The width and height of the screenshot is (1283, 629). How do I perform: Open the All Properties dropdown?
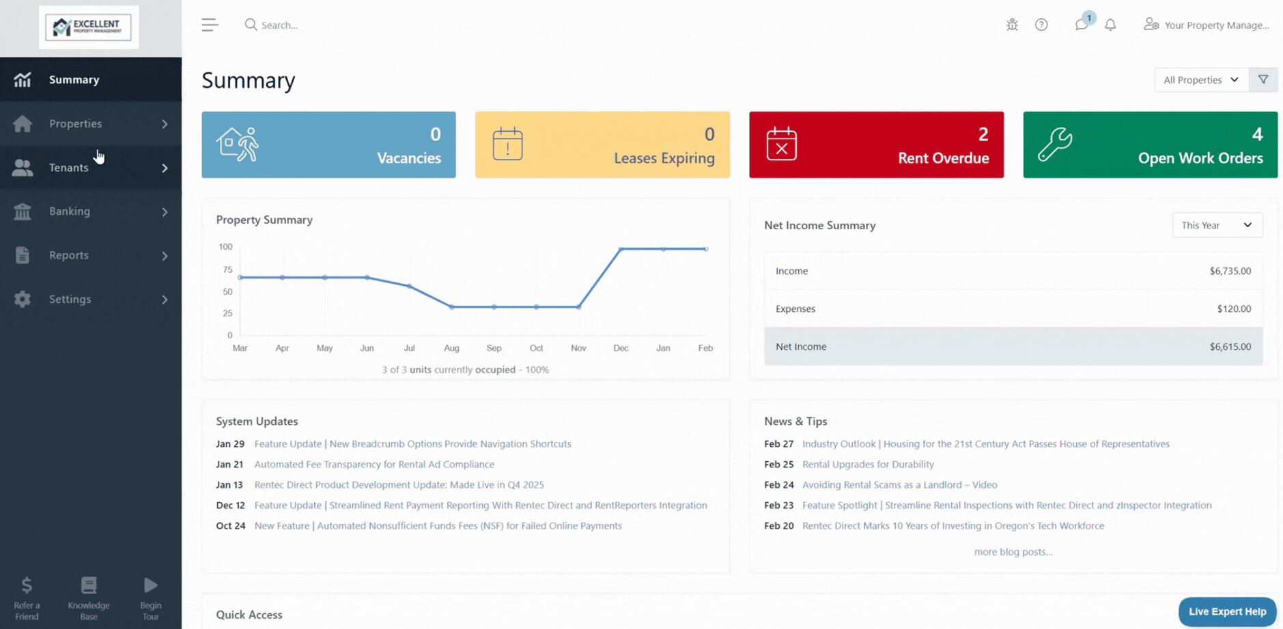(x=1201, y=80)
